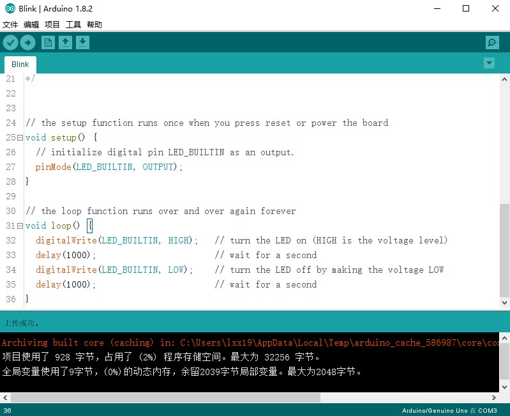Screen dimensions: 510x416
Task: Open a sketch with the up-arrow icon
Action: click(65, 43)
